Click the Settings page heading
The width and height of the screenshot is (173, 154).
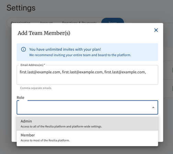coord(21,8)
